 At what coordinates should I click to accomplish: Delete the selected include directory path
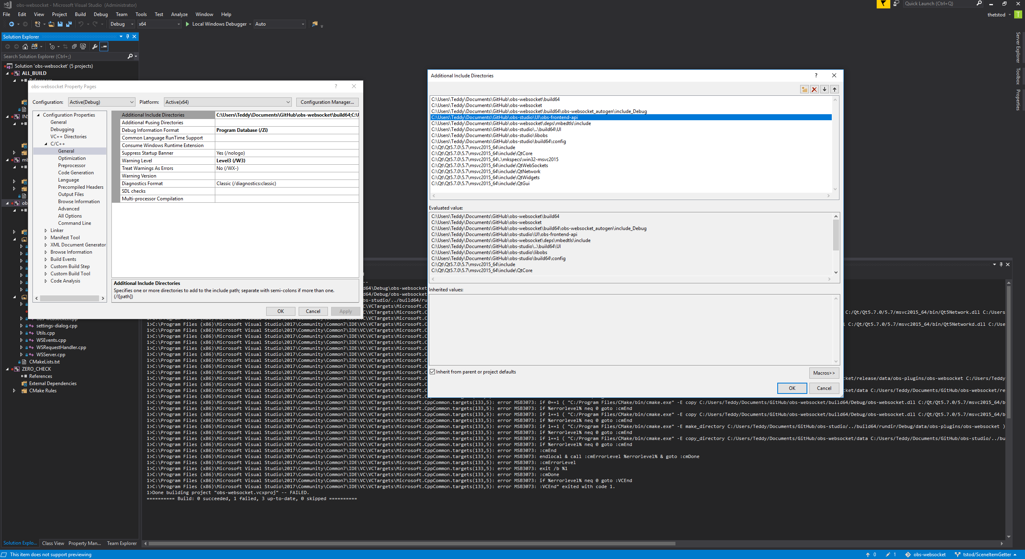(815, 89)
